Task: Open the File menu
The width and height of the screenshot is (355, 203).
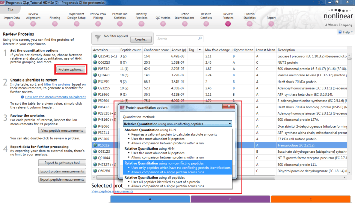Action: click(11, 10)
